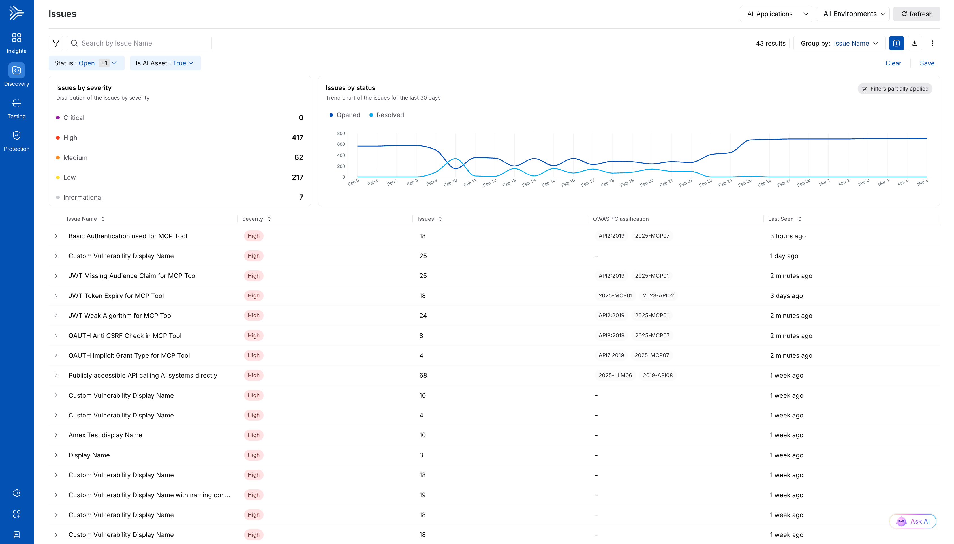This screenshot has height=544, width=954.
Task: Open the All Applications dropdown
Action: (776, 14)
